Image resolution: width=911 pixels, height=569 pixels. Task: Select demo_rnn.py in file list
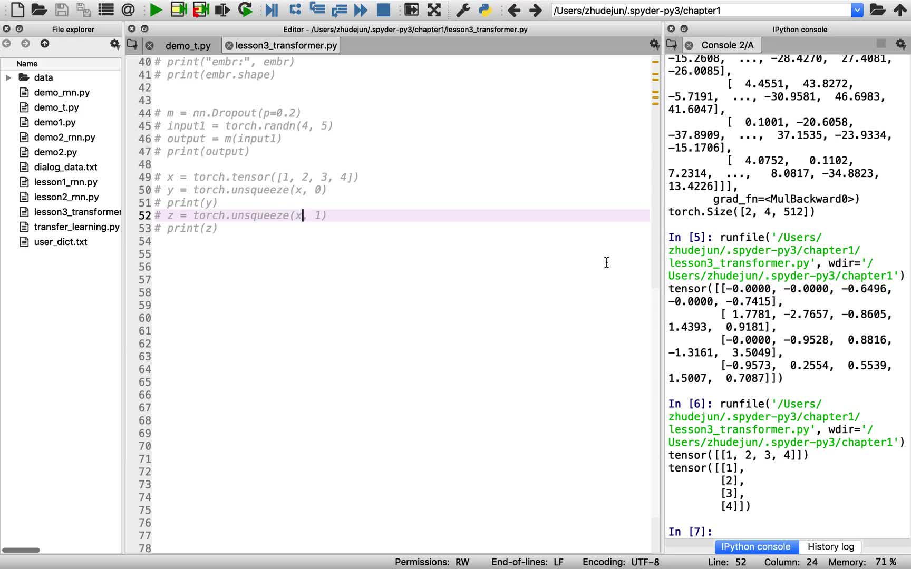coord(62,92)
